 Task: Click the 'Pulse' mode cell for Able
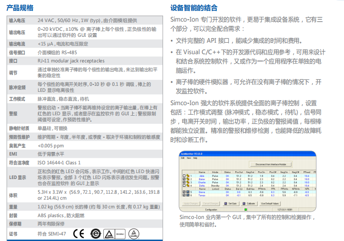(x=215, y=176)
